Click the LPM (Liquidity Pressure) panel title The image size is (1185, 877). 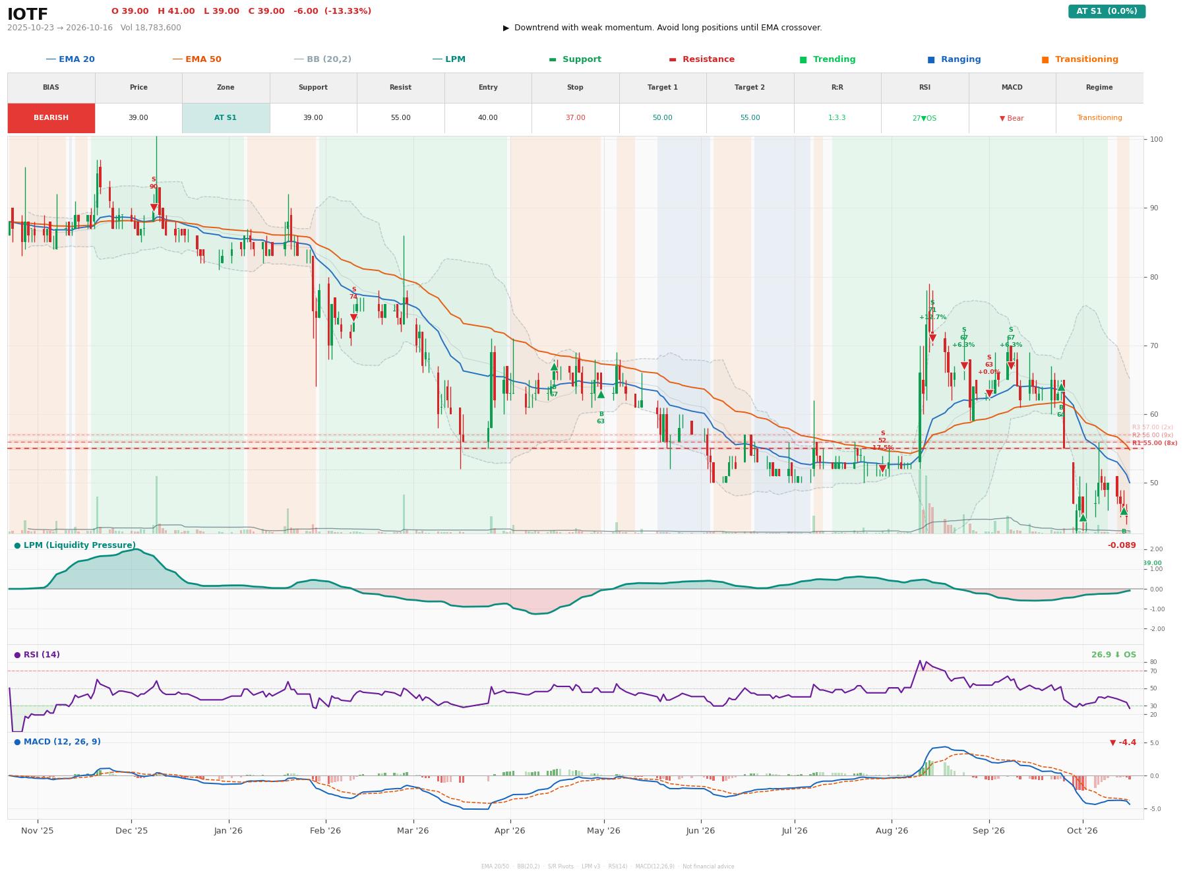pyautogui.click(x=75, y=545)
